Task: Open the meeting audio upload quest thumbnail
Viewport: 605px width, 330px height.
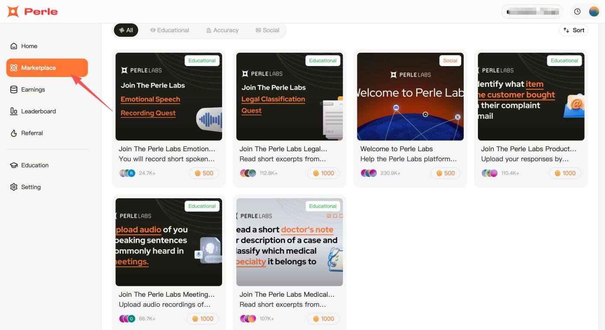Action: click(x=169, y=242)
